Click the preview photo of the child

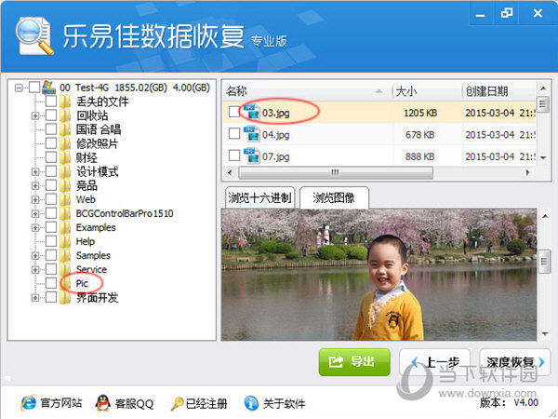(379, 275)
